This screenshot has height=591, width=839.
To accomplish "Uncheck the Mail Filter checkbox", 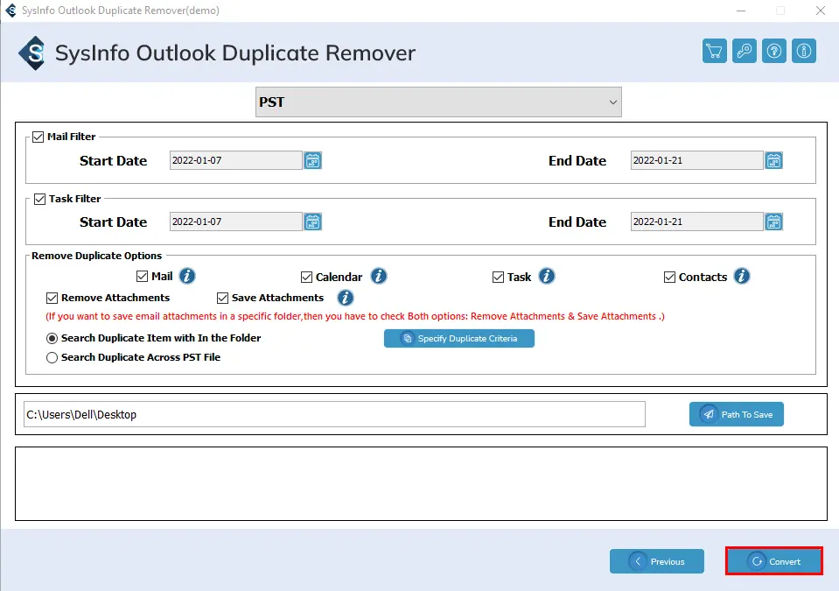I will (x=38, y=137).
